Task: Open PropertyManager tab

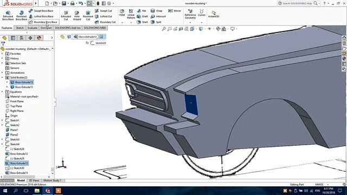Action: pyautogui.click(x=13, y=38)
